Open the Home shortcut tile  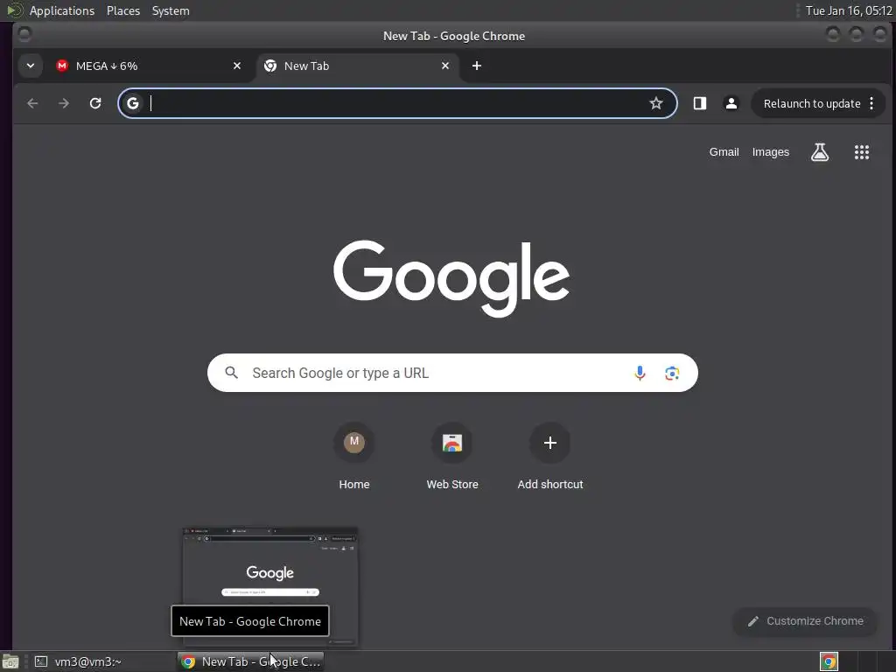(x=354, y=457)
